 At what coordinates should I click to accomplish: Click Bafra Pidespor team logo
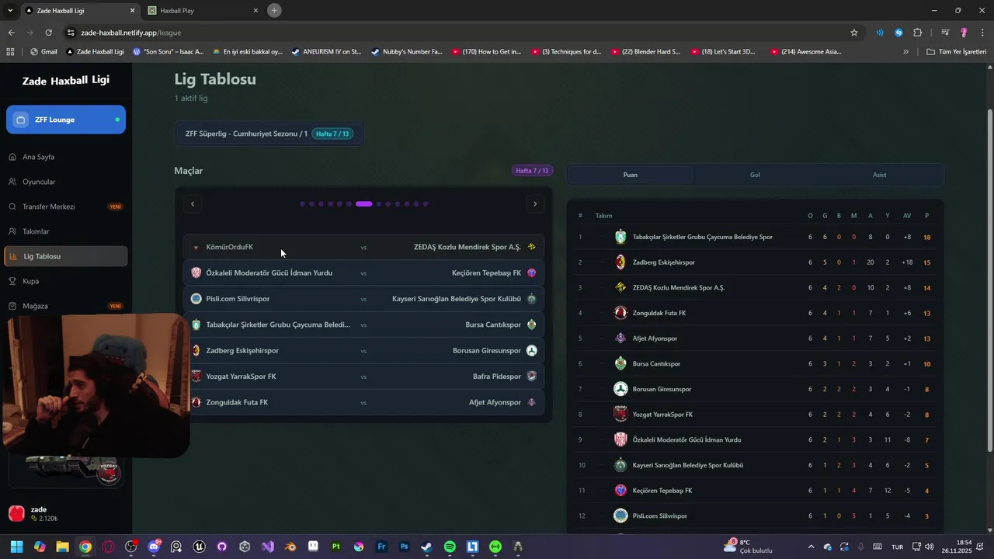[x=532, y=377]
